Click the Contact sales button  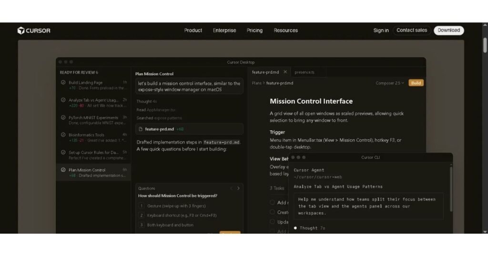pyautogui.click(x=412, y=30)
